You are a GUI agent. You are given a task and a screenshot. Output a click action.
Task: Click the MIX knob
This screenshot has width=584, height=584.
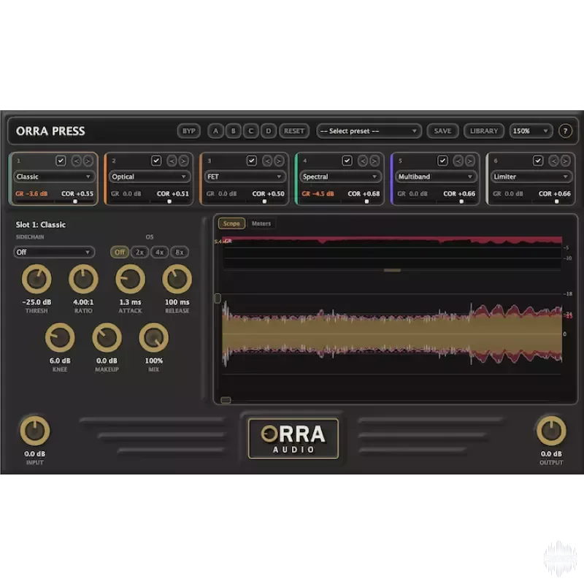click(153, 338)
